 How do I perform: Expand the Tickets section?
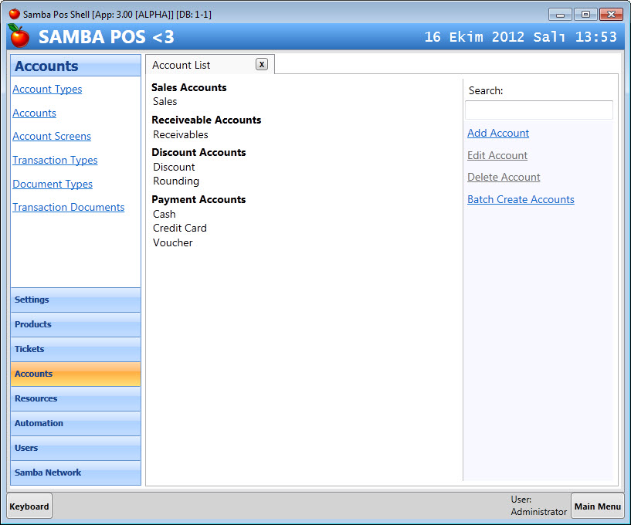pyautogui.click(x=76, y=349)
